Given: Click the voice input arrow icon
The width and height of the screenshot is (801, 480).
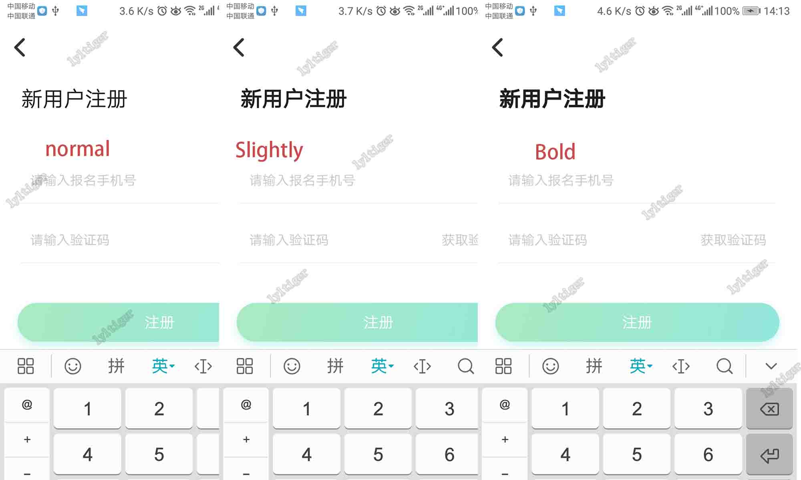Looking at the screenshot, I should [772, 366].
